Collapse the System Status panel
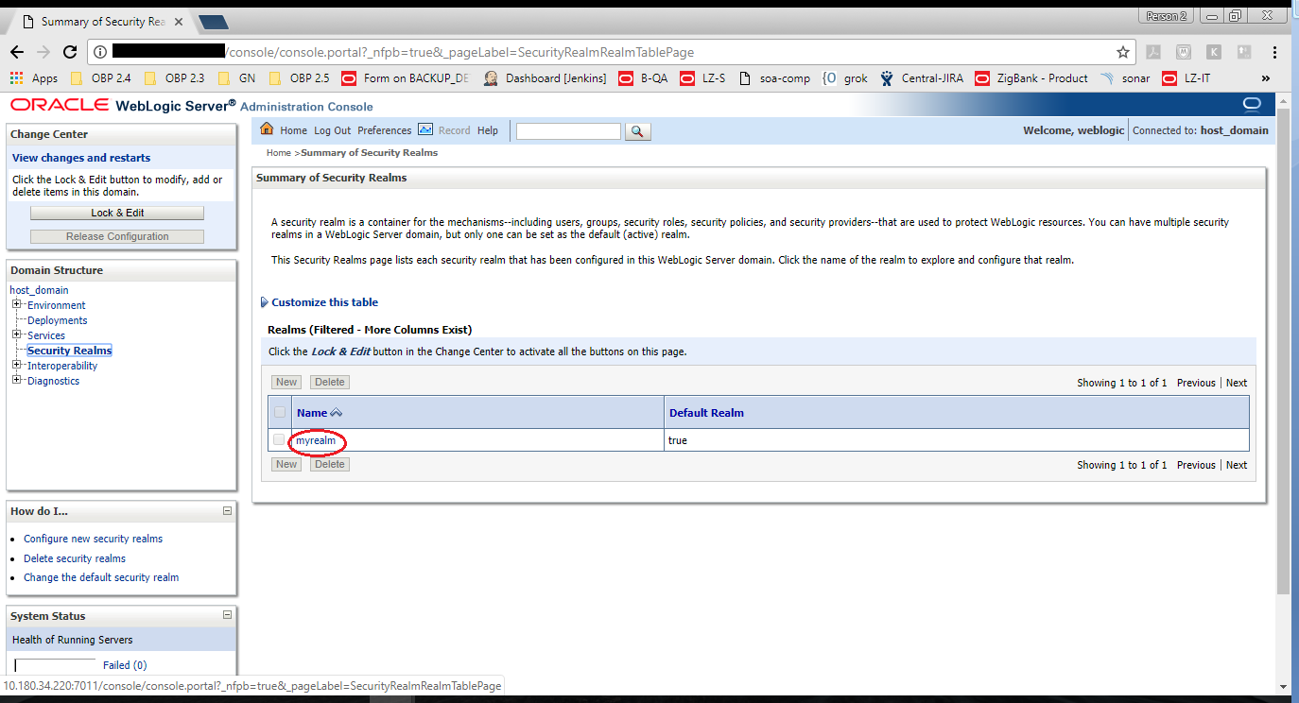The width and height of the screenshot is (1299, 703). click(x=227, y=616)
